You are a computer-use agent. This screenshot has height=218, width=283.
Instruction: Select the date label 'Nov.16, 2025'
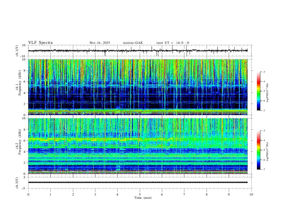click(100, 43)
